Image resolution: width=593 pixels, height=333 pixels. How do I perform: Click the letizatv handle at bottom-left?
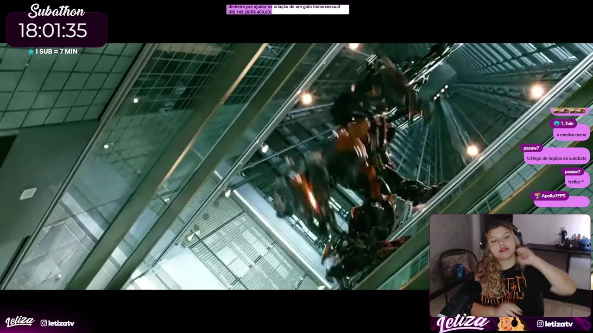click(x=61, y=323)
